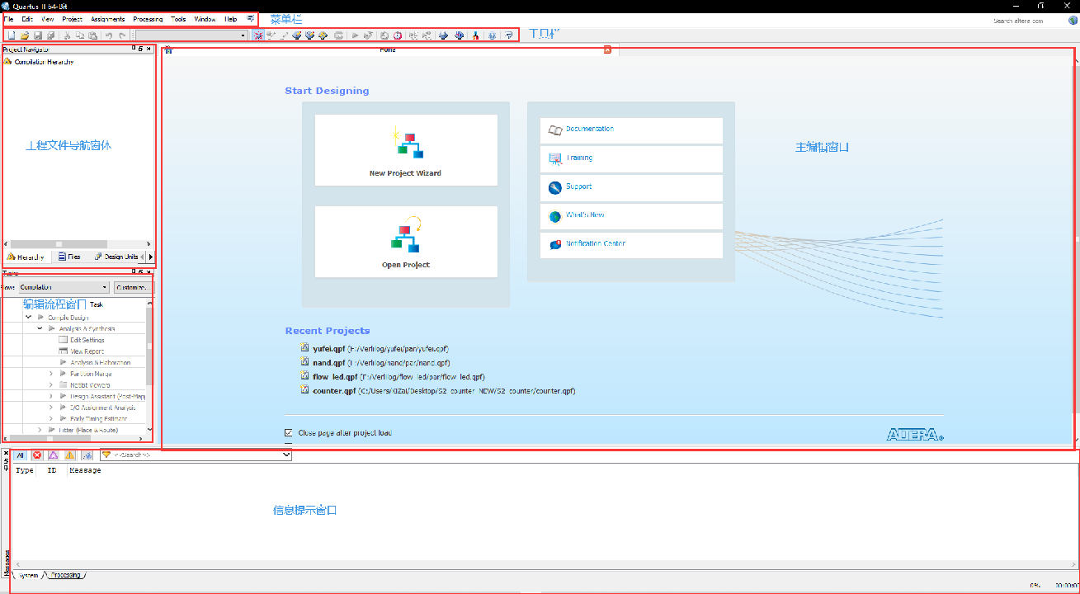This screenshot has height=594, width=1080.
Task: Click the Undo arrow toolbar icon
Action: [x=109, y=35]
